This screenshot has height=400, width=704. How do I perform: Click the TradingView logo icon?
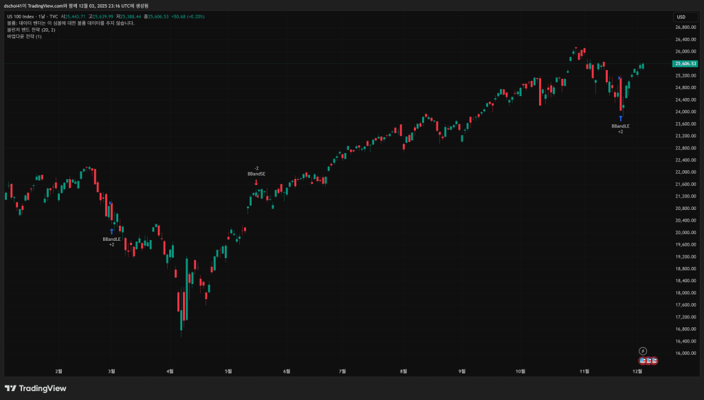[x=10, y=388]
